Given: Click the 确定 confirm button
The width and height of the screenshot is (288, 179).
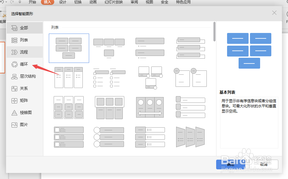Looking at the screenshot, I should tap(230, 164).
